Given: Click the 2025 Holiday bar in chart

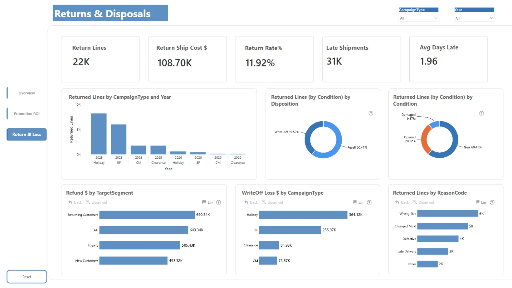Looking at the screenshot, I should (99, 134).
